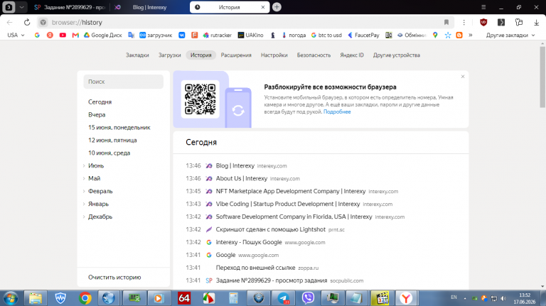Open NFT Marketplace App Development entry
546x306 pixels.
pyautogui.click(x=291, y=191)
